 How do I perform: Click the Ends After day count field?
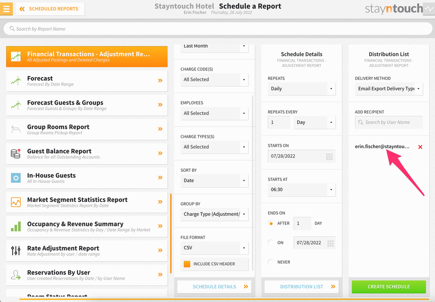tap(303, 223)
